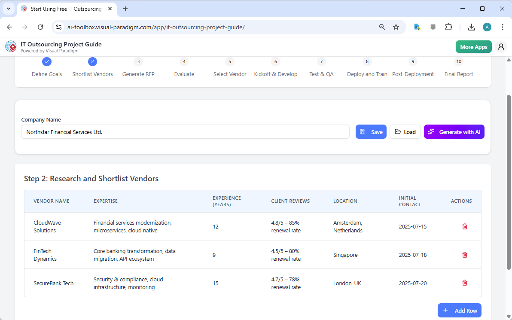This screenshot has width=512, height=320.
Task: Click the sparkle icon on Generate with AI
Action: click(x=430, y=131)
